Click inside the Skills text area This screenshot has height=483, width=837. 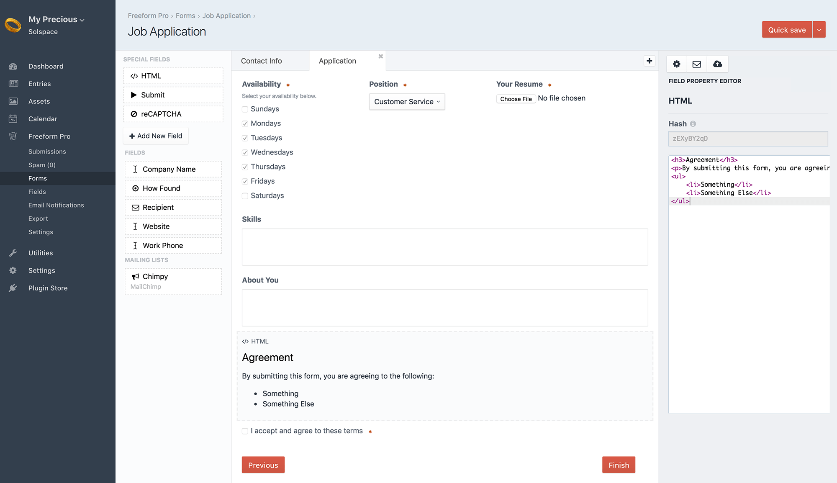444,247
